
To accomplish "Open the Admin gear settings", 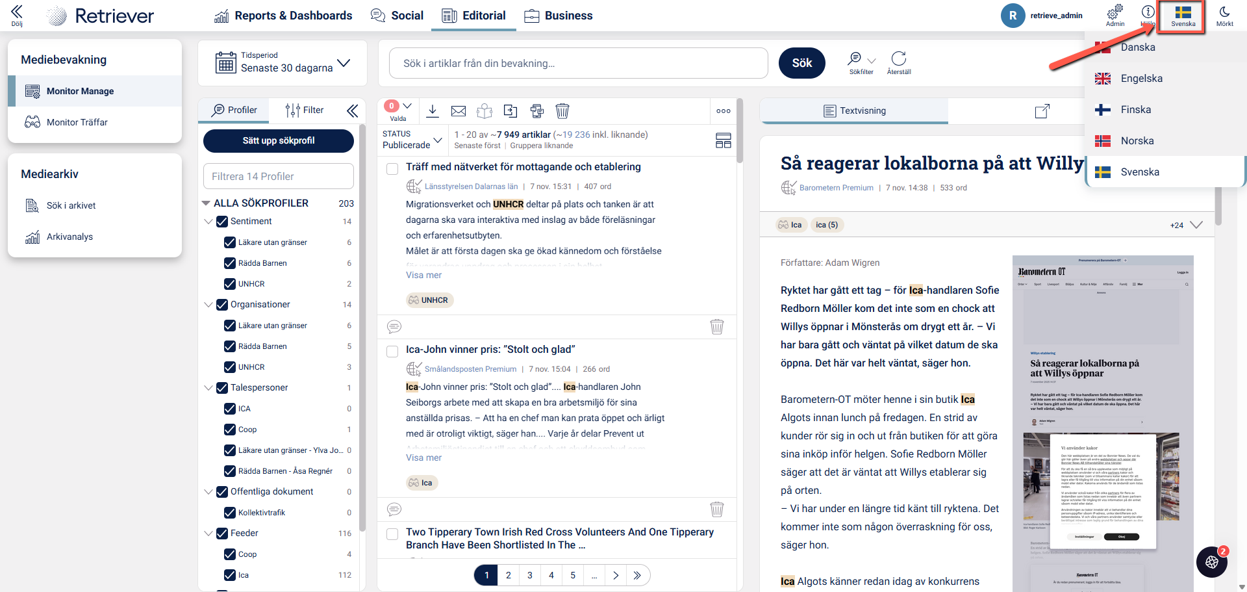I will (1115, 15).
